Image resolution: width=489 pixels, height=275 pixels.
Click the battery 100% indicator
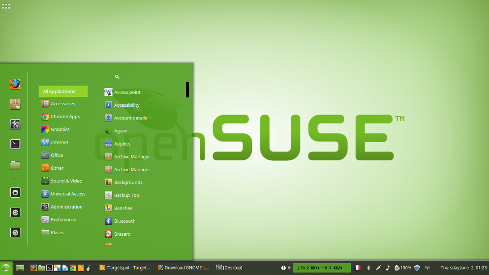point(403,268)
